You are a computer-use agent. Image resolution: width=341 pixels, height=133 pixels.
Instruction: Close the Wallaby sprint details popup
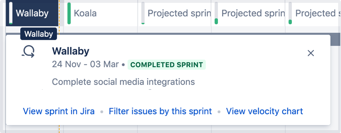[311, 53]
